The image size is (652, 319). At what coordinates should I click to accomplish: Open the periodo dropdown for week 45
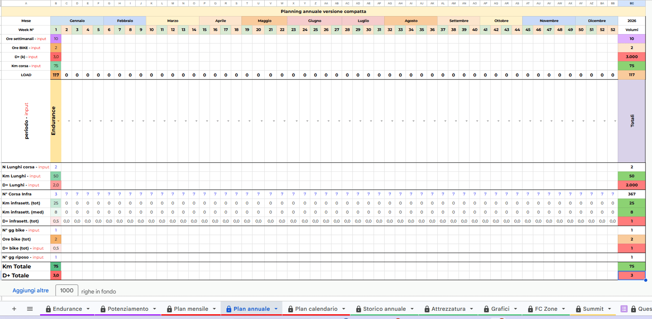point(530,121)
